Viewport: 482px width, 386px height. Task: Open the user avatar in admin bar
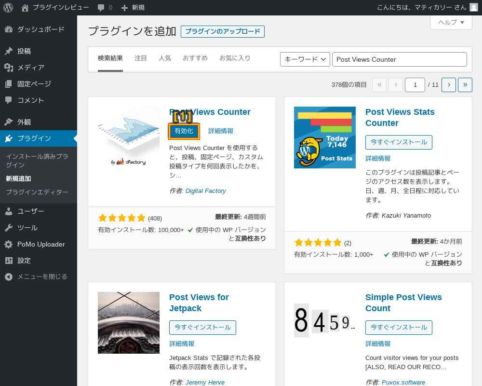pos(474,7)
